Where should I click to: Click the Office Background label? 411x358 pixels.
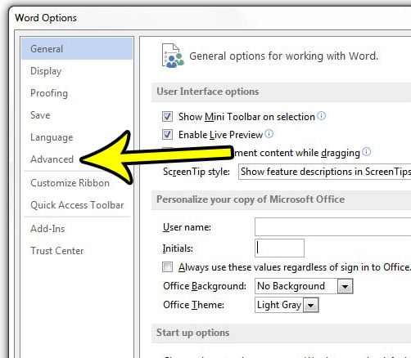[205, 286]
